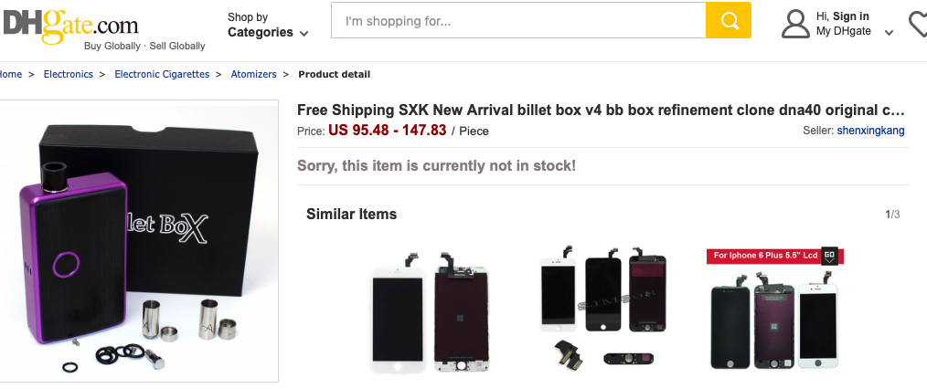Click the SXK billet box product title

(601, 110)
